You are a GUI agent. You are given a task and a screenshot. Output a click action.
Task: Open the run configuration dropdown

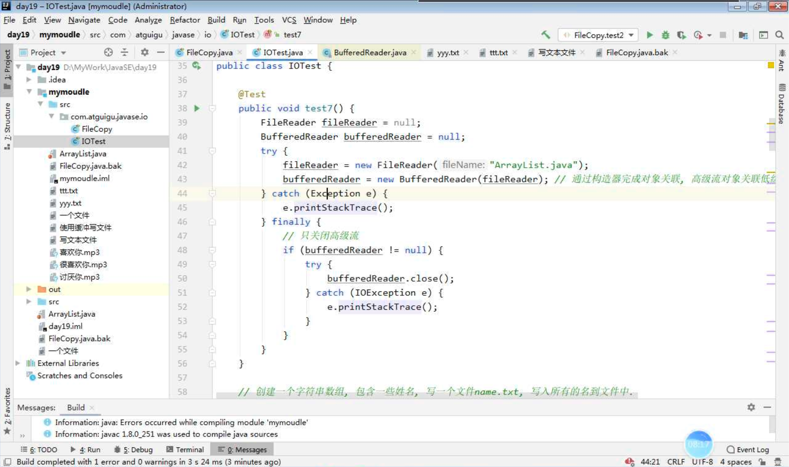point(598,35)
